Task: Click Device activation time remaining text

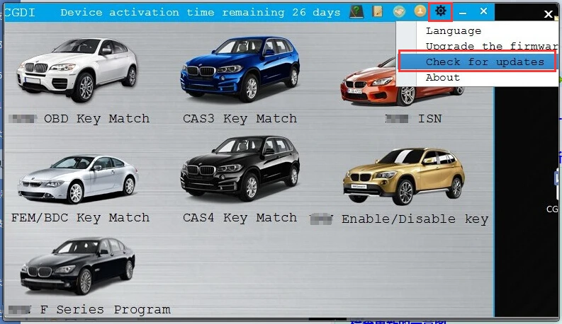Action: [x=200, y=13]
